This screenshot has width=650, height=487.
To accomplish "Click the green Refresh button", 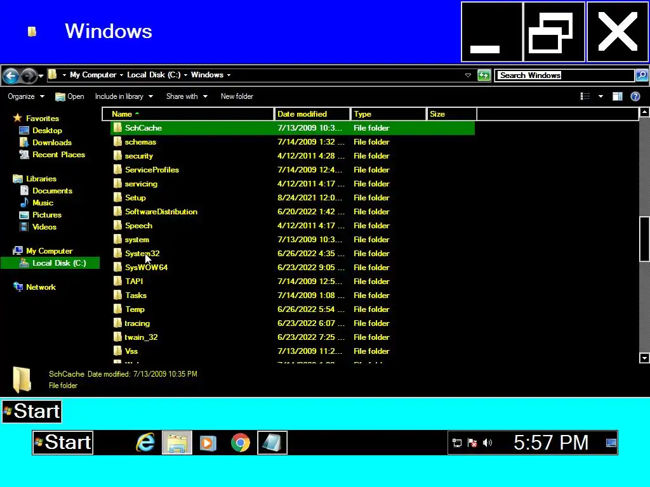I will (x=484, y=75).
